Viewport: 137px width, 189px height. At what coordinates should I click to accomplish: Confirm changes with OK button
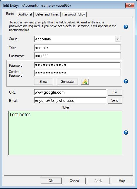click(x=51, y=181)
